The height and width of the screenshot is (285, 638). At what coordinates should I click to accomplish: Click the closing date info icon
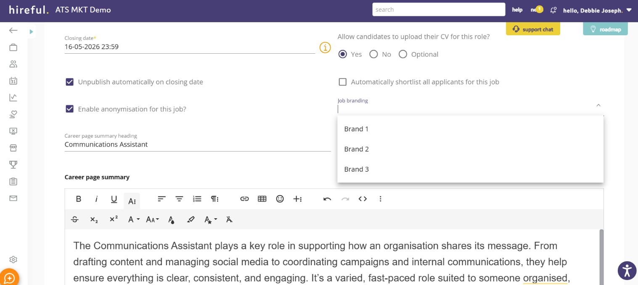click(x=325, y=47)
